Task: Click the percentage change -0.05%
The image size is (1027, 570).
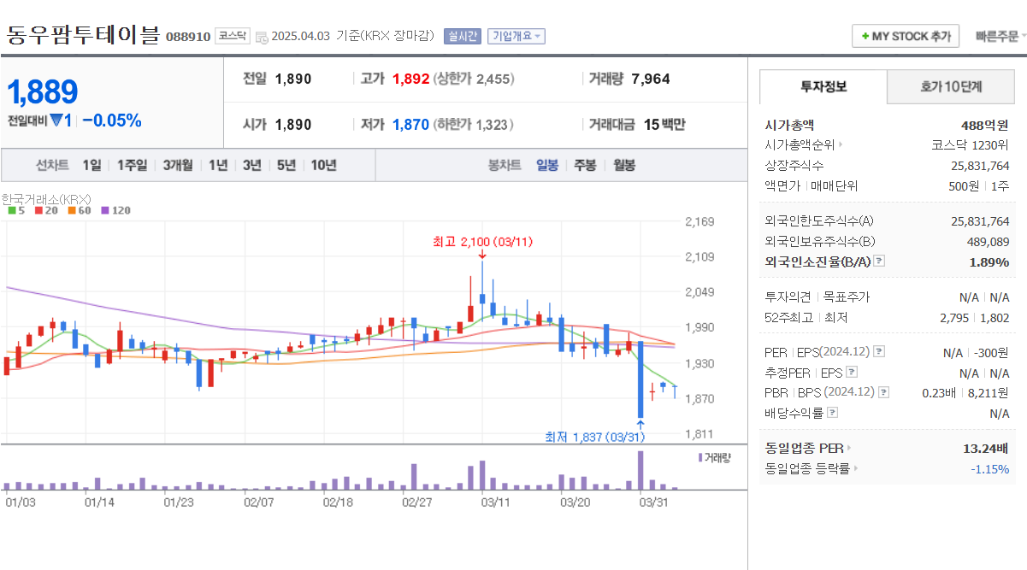Action: [x=112, y=120]
